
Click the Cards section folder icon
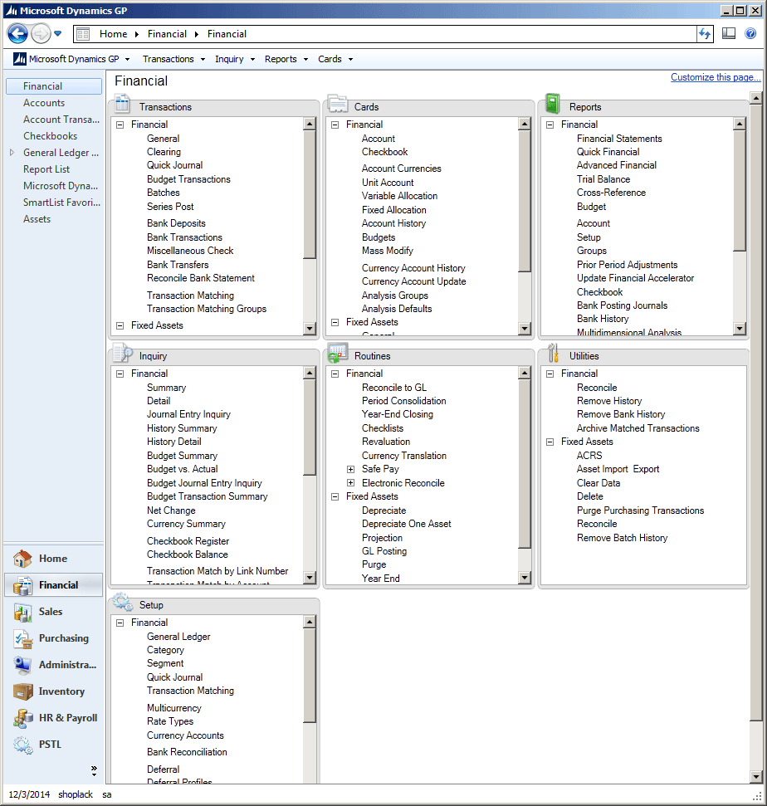338,103
